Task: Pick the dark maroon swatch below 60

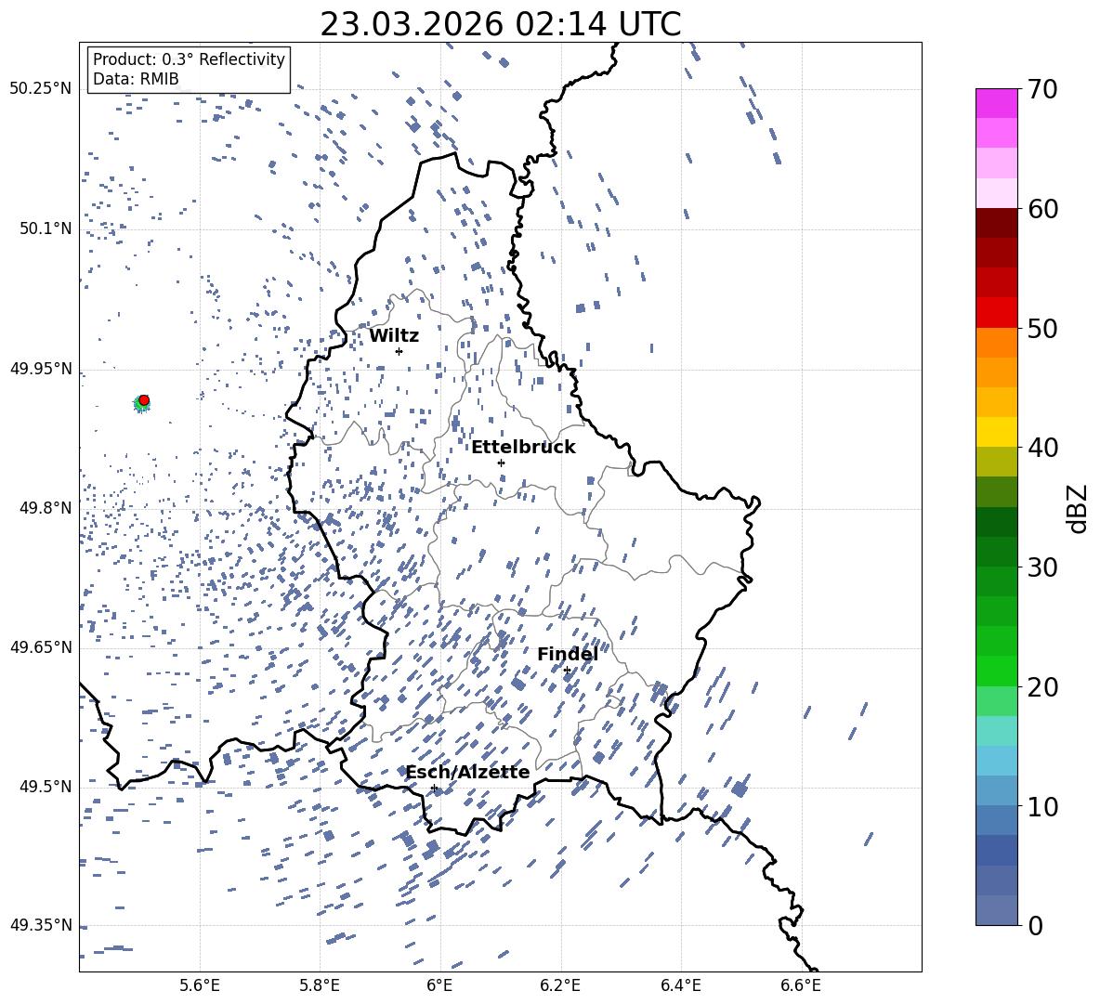Action: 996,222
